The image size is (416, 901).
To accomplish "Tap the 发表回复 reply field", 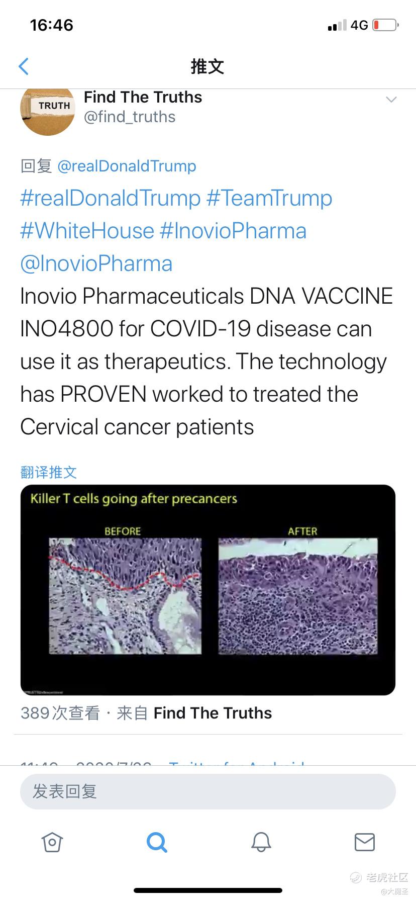I will 207,791.
